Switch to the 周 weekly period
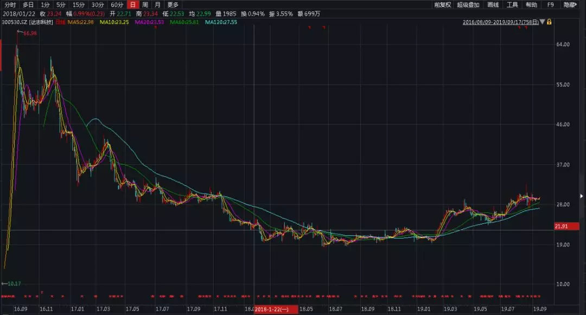 (x=145, y=5)
